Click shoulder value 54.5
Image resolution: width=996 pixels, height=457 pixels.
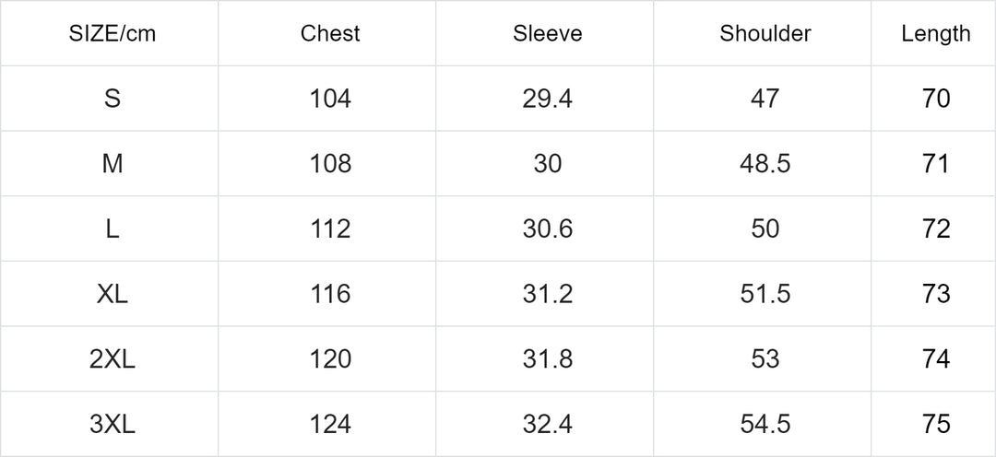(x=765, y=425)
